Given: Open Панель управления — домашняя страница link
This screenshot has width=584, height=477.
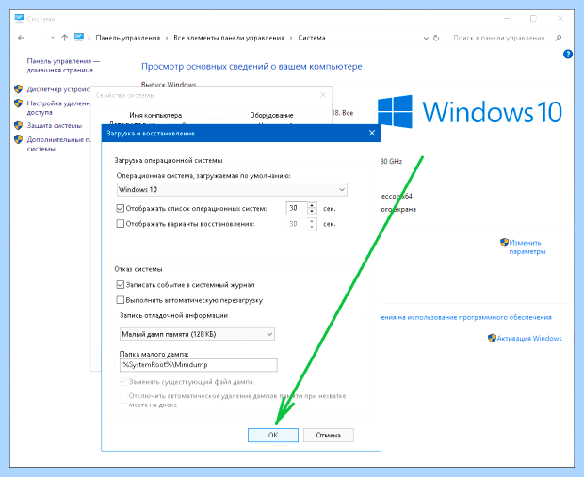Looking at the screenshot, I should tap(63, 66).
